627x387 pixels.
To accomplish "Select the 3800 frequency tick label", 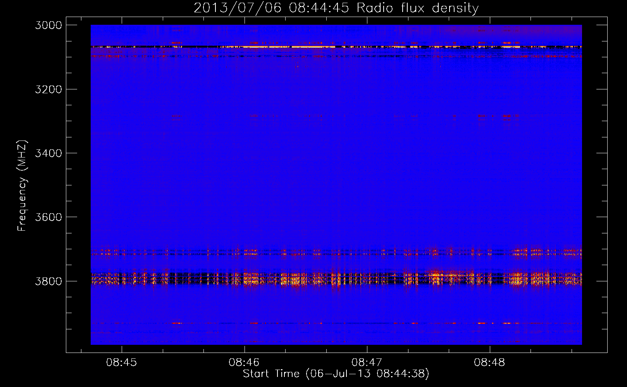I will (x=48, y=281).
